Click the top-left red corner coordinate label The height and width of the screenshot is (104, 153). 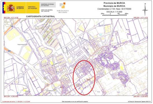(x=11, y=18)
